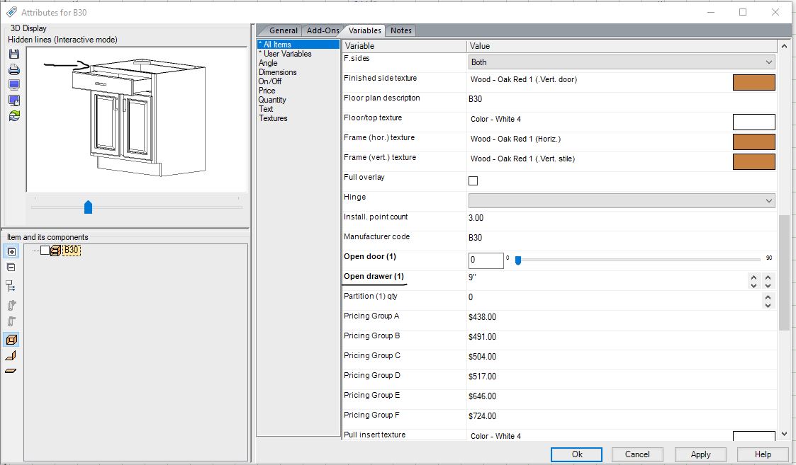
Task: Click the Frame (vert.) texture swatch
Action: pos(754,161)
